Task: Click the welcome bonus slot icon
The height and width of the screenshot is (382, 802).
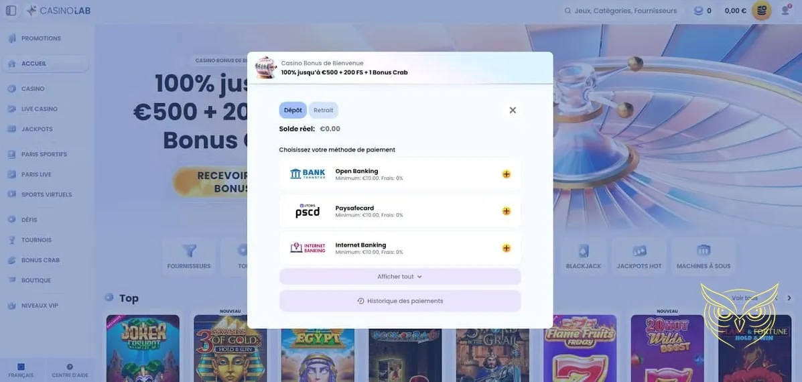Action: point(266,68)
